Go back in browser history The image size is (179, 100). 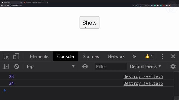pos(2,6)
